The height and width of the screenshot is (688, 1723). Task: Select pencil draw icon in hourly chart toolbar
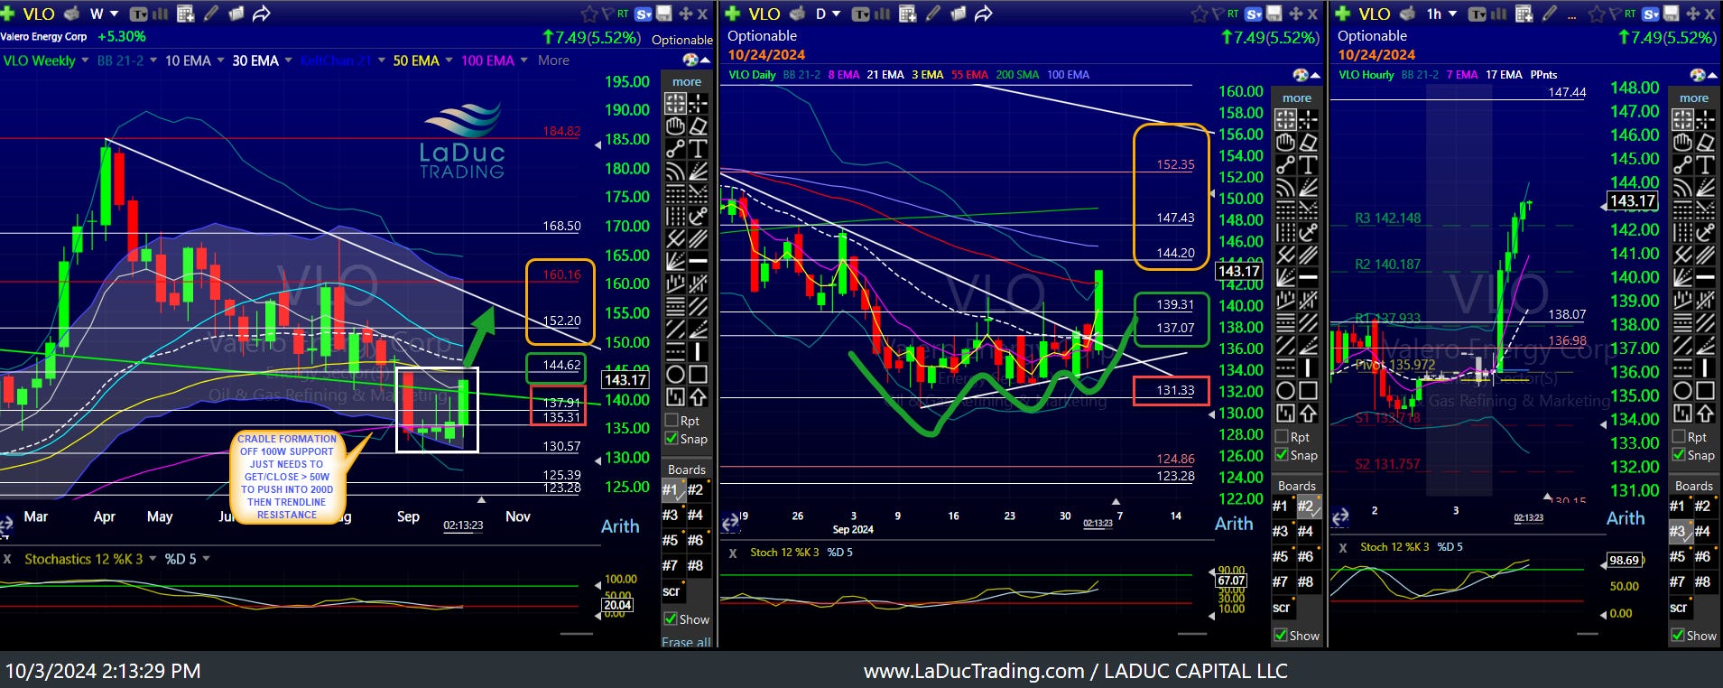(1550, 14)
